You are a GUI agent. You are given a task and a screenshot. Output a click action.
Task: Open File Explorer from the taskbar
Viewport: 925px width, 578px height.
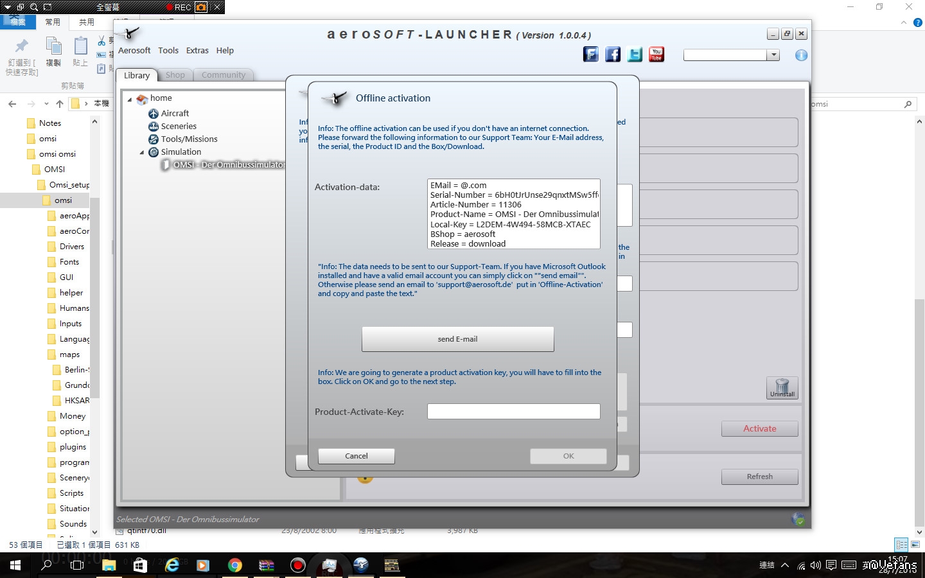[109, 565]
